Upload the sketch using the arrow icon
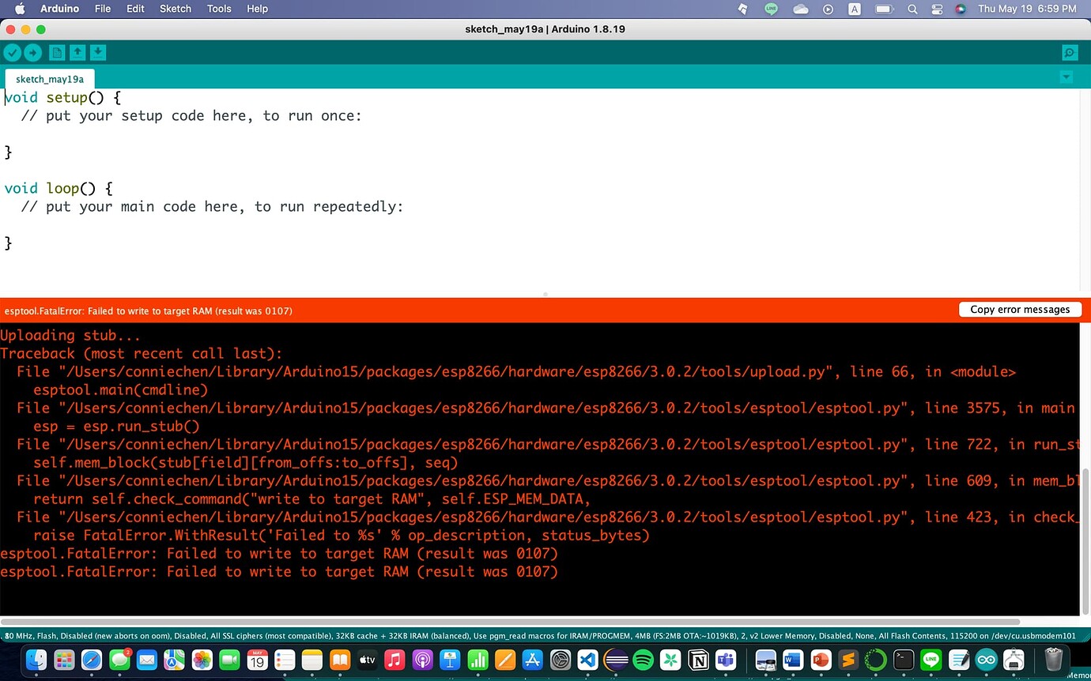The width and height of the screenshot is (1091, 681). coord(32,52)
